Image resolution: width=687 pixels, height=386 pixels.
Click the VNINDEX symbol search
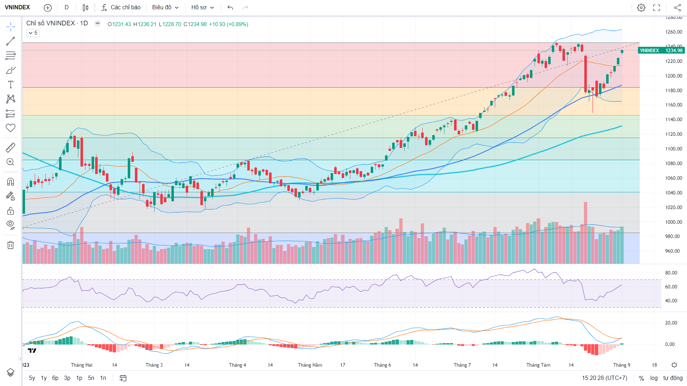18,8
